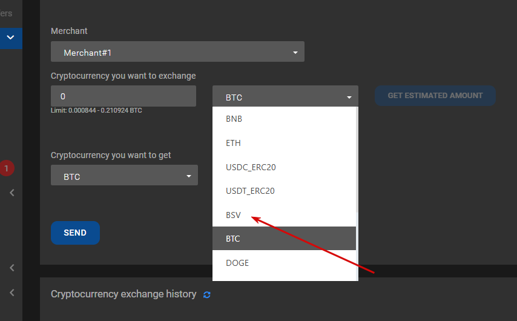Click 'Cryptocurrency exchange history' heading
The height and width of the screenshot is (321, 517).
pos(123,294)
